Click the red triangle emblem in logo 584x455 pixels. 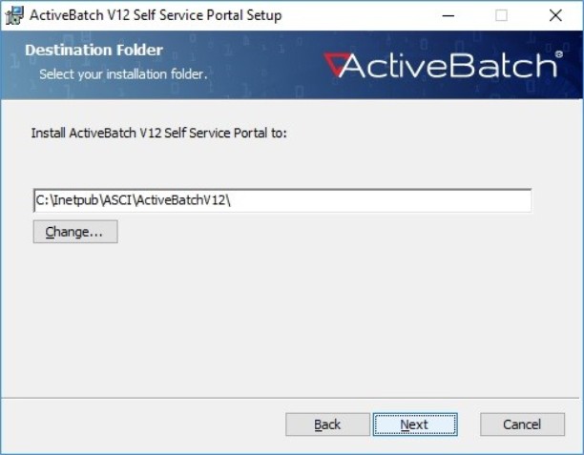[x=336, y=64]
